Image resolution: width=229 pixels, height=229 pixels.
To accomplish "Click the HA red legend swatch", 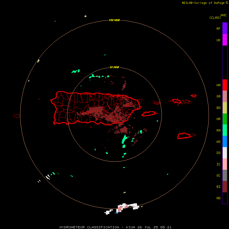I will [x=225, y=85].
